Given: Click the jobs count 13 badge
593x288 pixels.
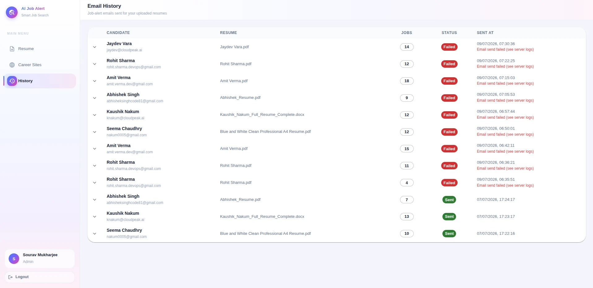Looking at the screenshot, I should (x=407, y=217).
